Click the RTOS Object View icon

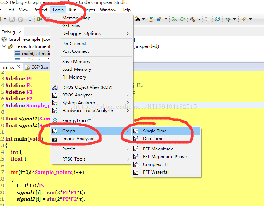pos(55,87)
